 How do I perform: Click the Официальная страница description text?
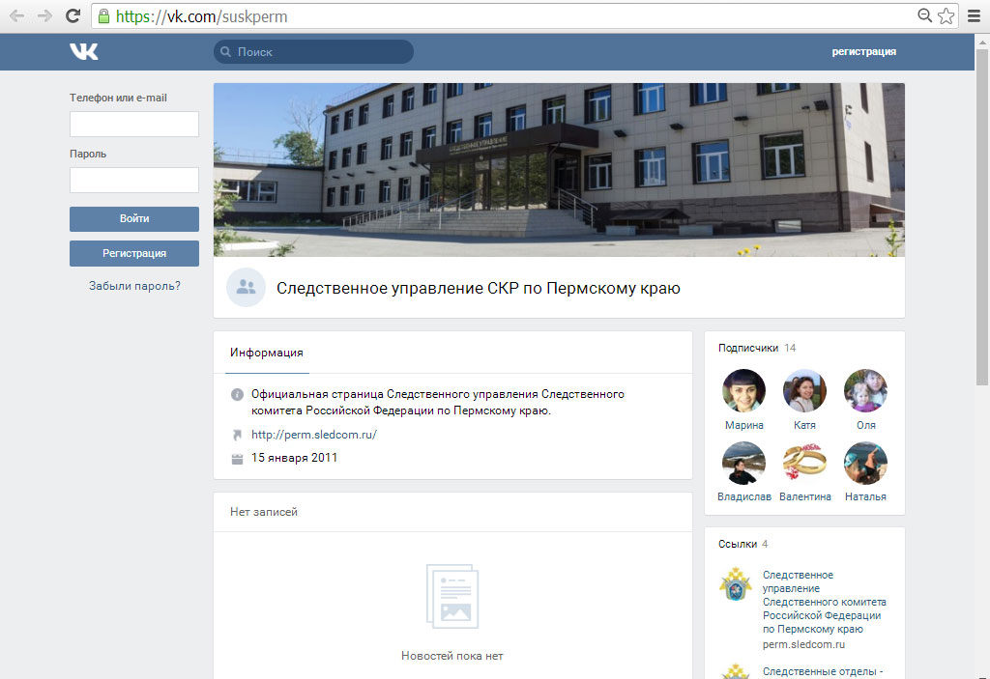click(438, 403)
